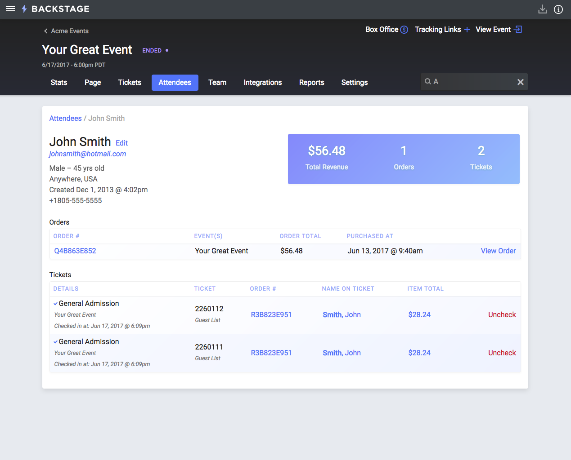Switch to the Page tab
The image size is (571, 460).
pos(93,83)
